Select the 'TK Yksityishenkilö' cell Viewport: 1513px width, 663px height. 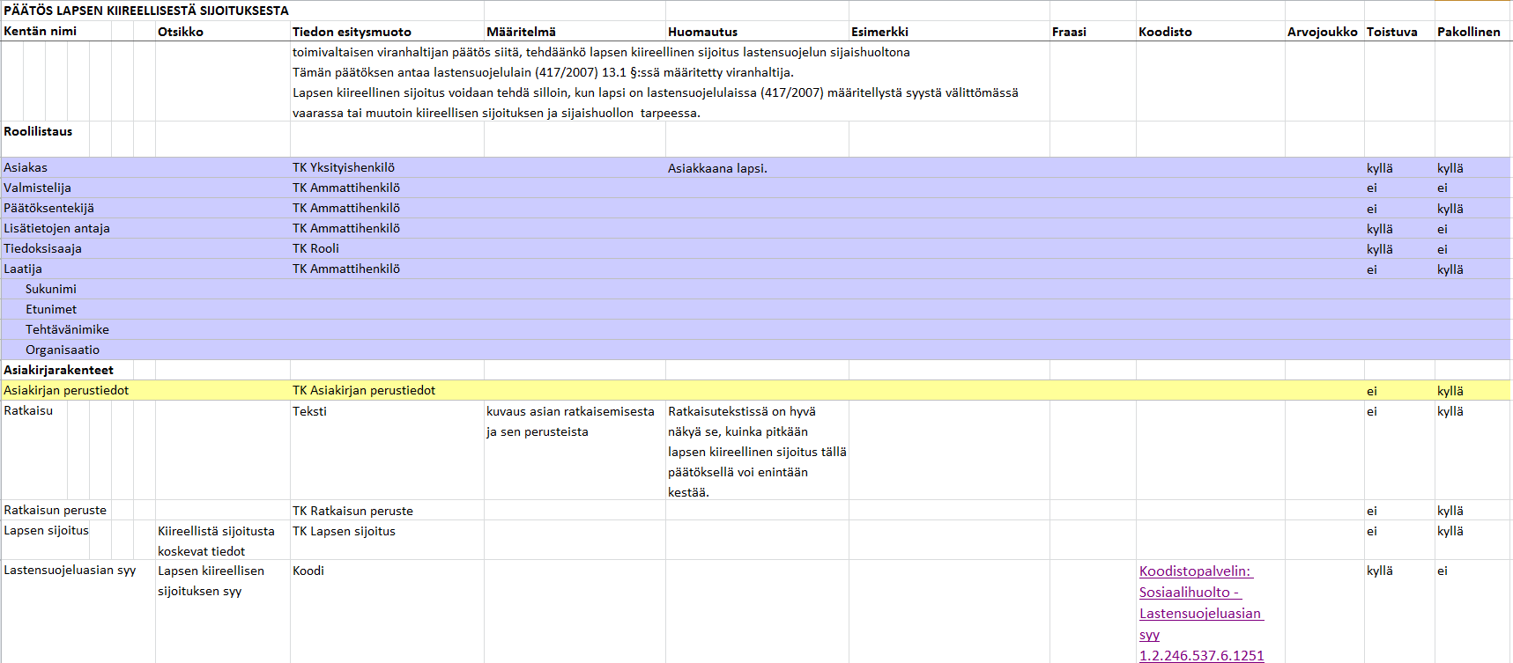click(344, 167)
